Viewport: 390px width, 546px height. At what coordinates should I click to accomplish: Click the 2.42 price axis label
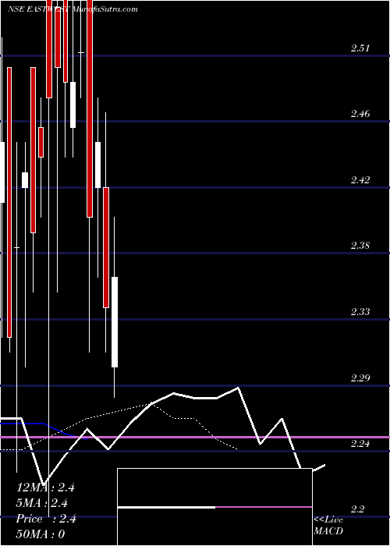click(360, 180)
